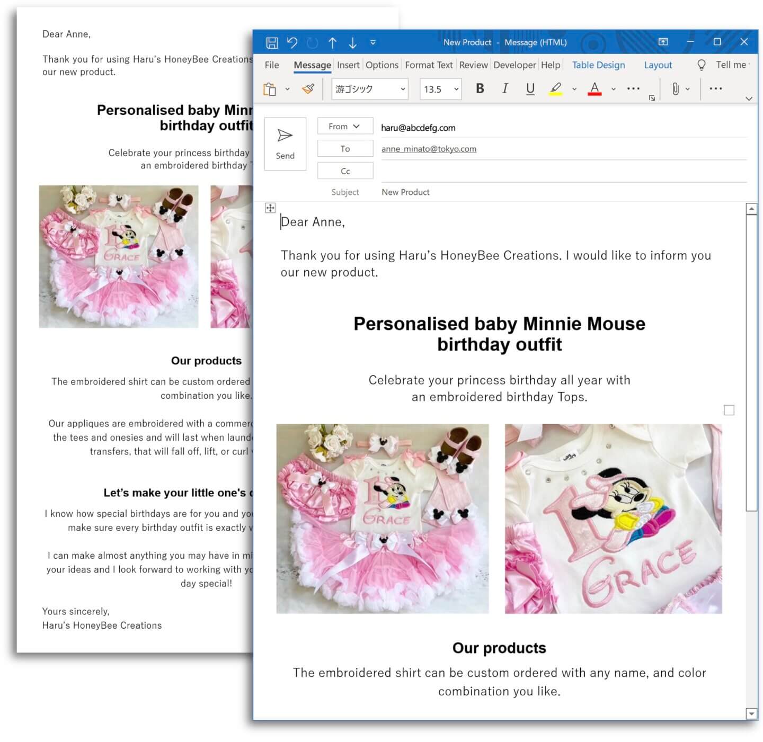Undo the last action
Image resolution: width=763 pixels, height=742 pixels.
[292, 42]
